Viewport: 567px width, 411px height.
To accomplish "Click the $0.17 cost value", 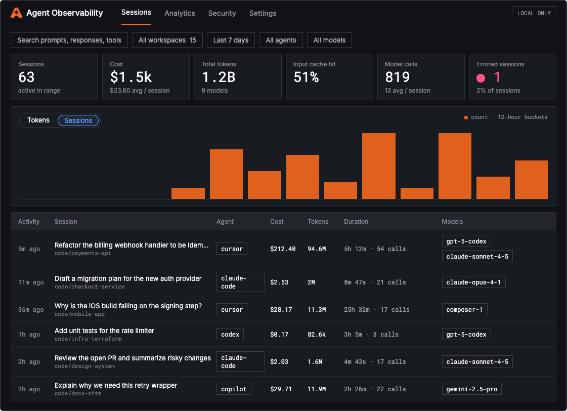I will click(279, 335).
